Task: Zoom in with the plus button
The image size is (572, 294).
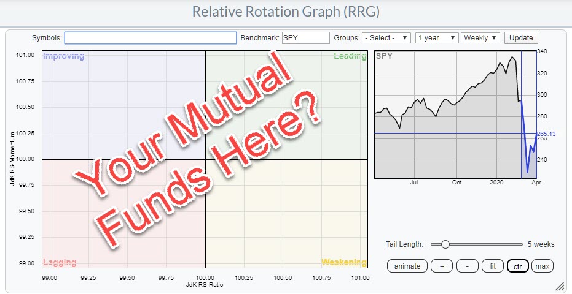Action: click(x=441, y=266)
